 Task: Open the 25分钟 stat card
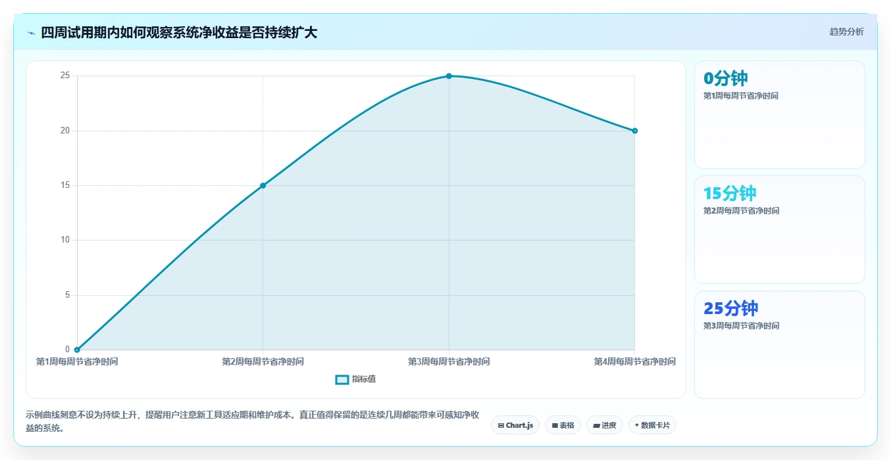click(780, 344)
